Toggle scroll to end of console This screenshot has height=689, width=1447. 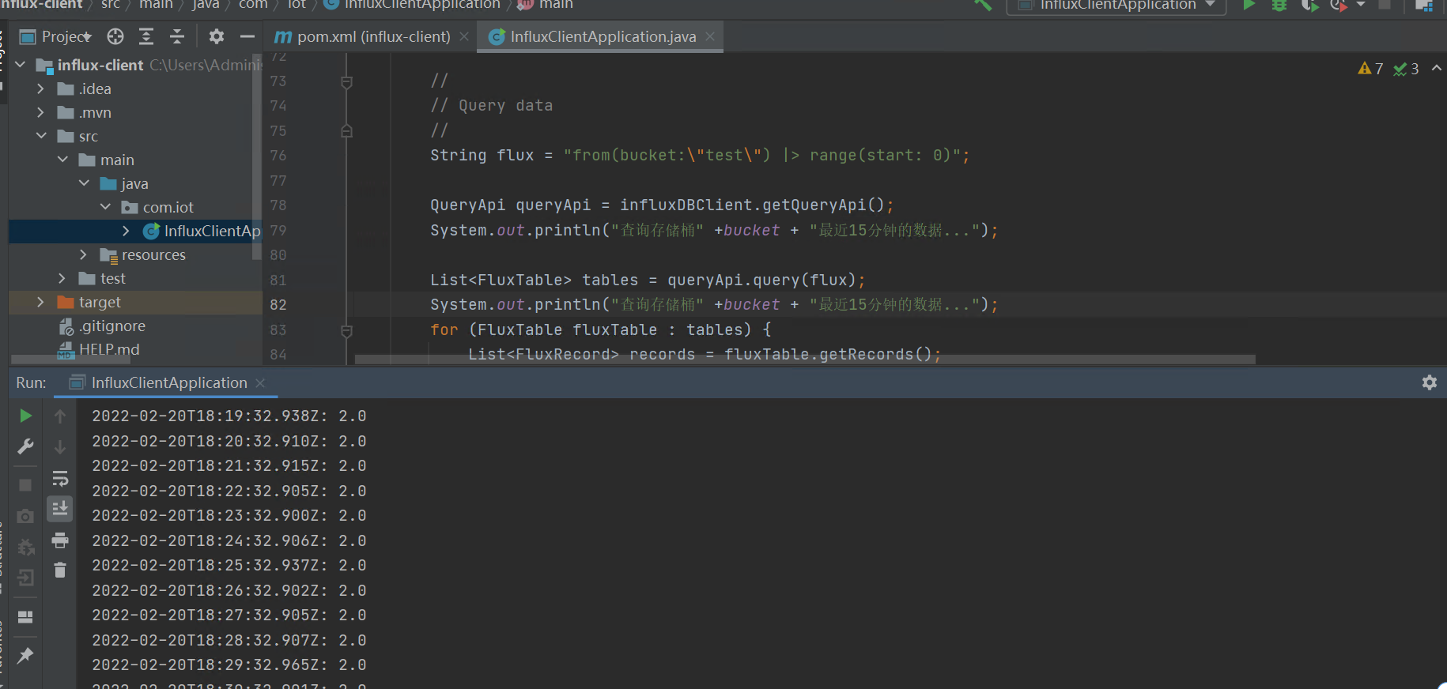60,509
